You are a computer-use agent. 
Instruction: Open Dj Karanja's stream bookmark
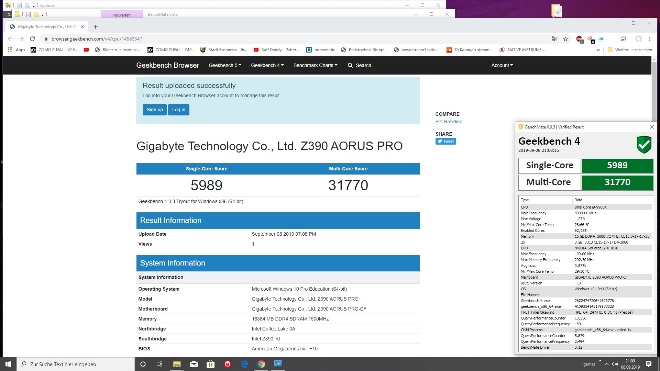coord(470,50)
